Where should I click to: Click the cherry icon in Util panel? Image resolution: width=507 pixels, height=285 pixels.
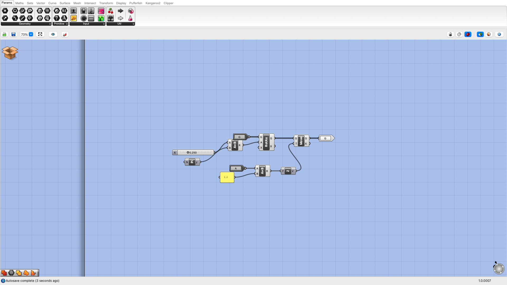(111, 11)
